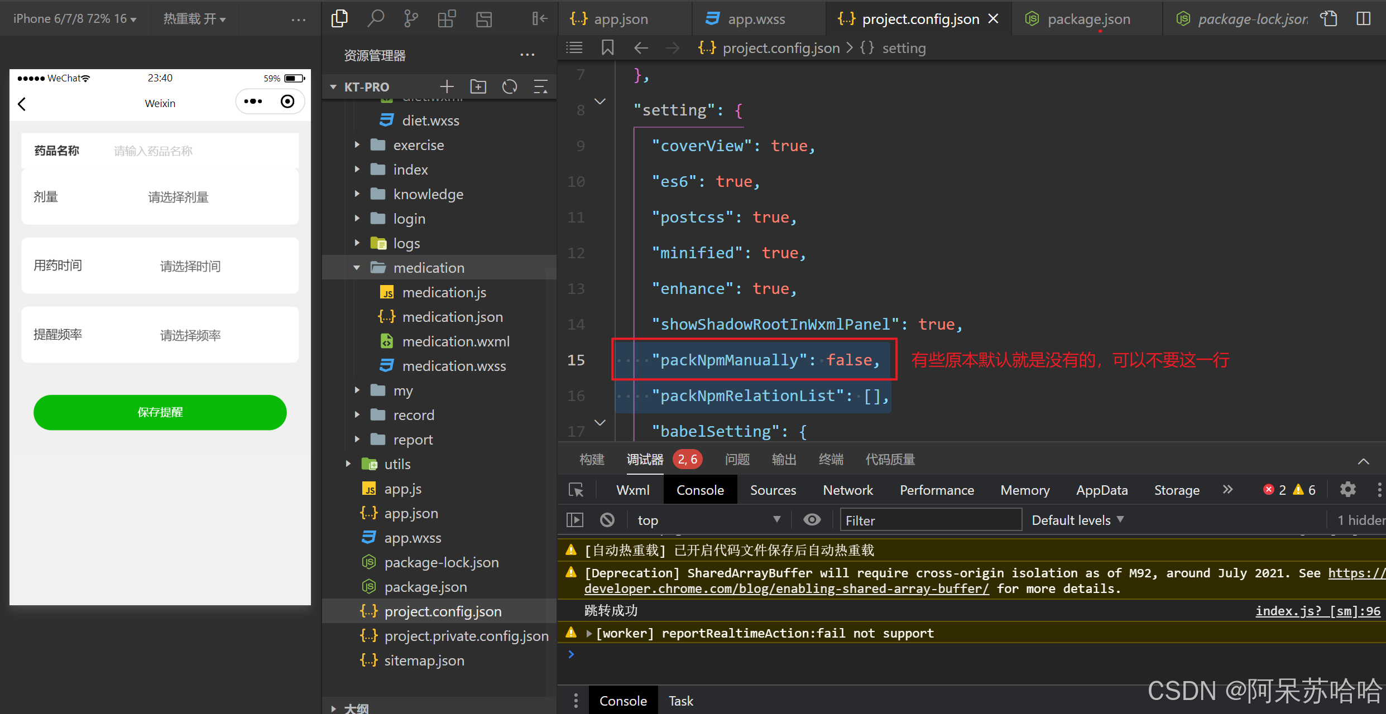
Task: Open the index.js:96 console source link
Action: pos(1317,611)
